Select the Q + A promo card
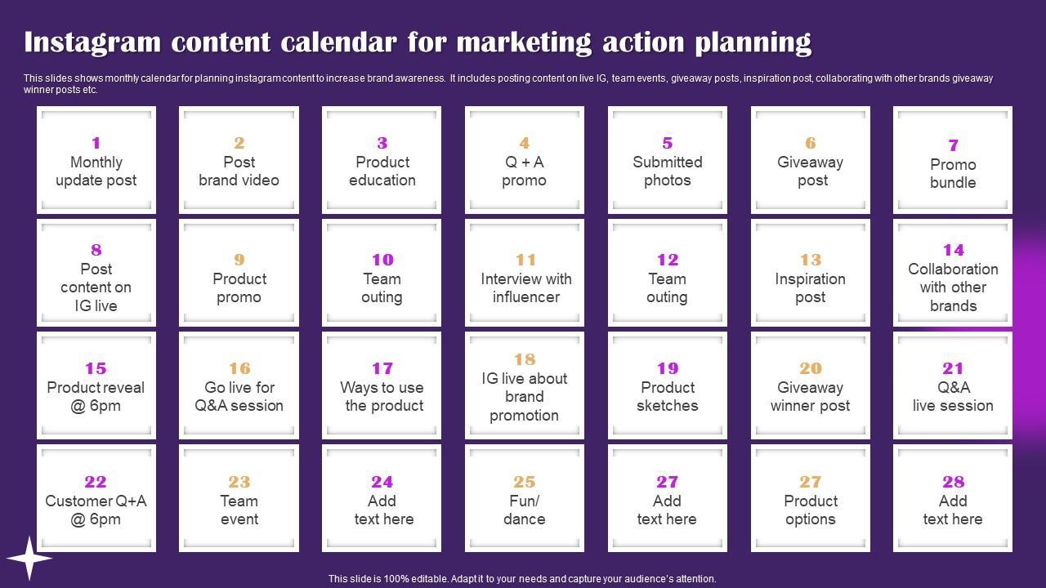Screen dimensions: 1046x588 click(525, 161)
